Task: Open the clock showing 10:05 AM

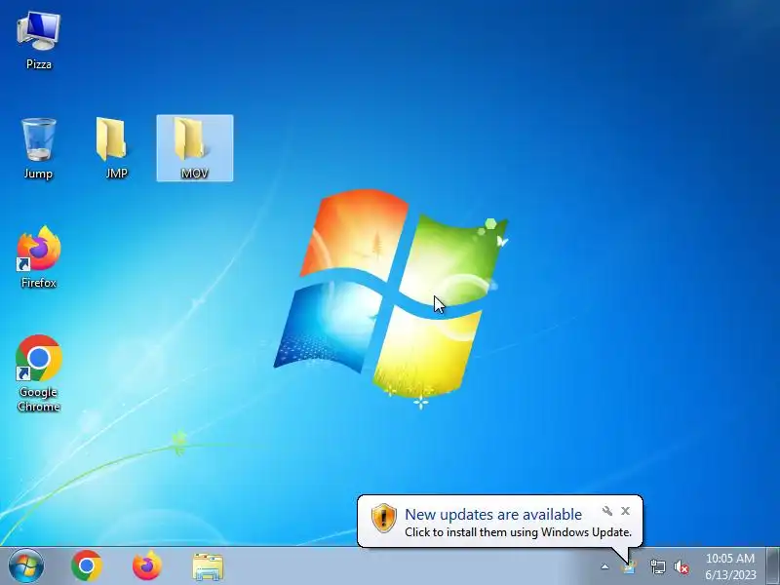Action: pyautogui.click(x=730, y=558)
